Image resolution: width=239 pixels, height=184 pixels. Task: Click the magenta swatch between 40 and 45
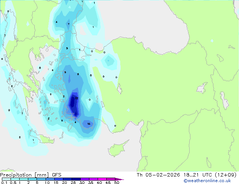pos(102,179)
